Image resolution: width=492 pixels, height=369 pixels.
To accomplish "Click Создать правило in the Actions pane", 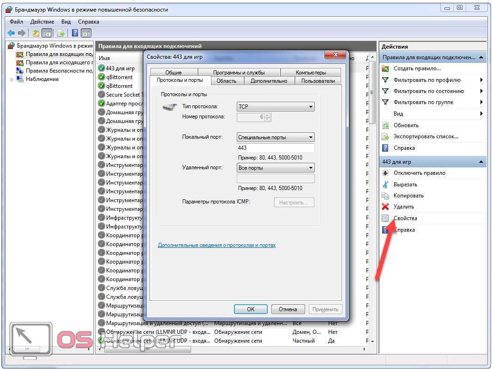I will pos(417,68).
